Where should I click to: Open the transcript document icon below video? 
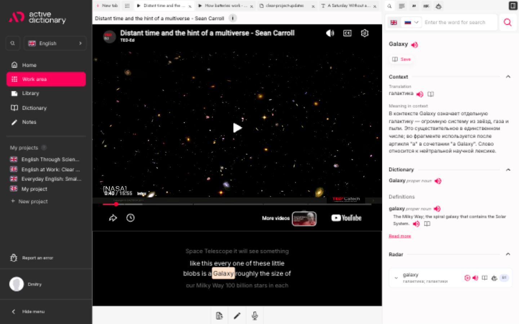coord(219,316)
